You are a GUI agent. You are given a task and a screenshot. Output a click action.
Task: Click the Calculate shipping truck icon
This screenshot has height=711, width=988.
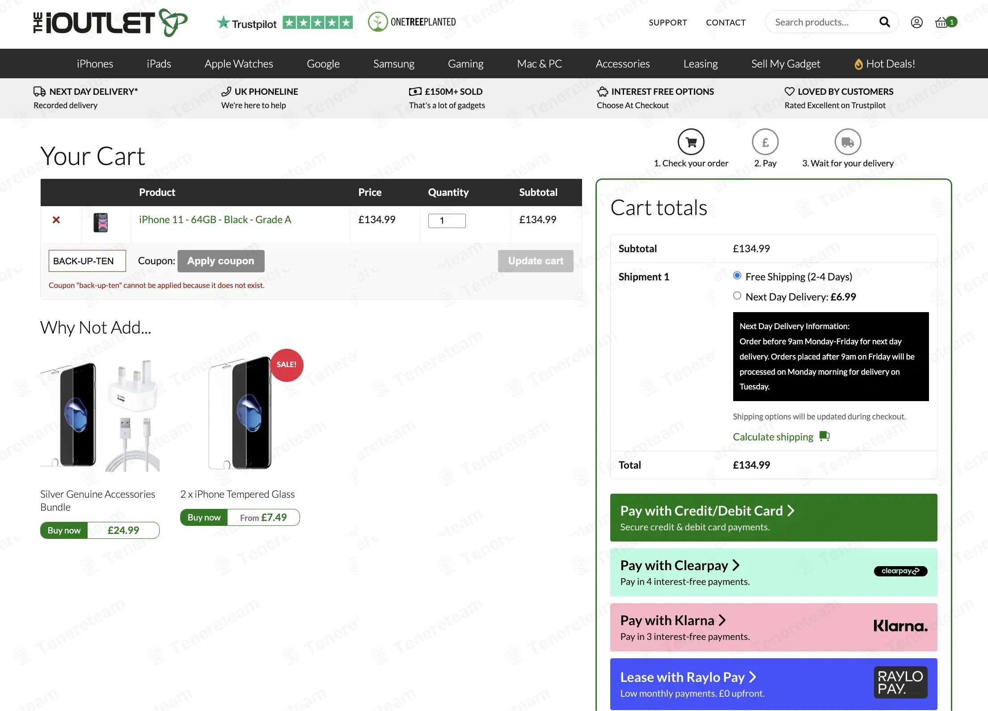click(x=824, y=436)
